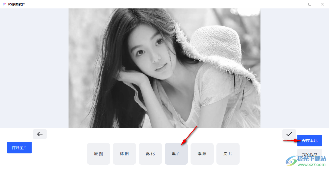Apply the 浮雕 emboss filter
Viewport: 329px width, 169px height.
[x=202, y=154]
